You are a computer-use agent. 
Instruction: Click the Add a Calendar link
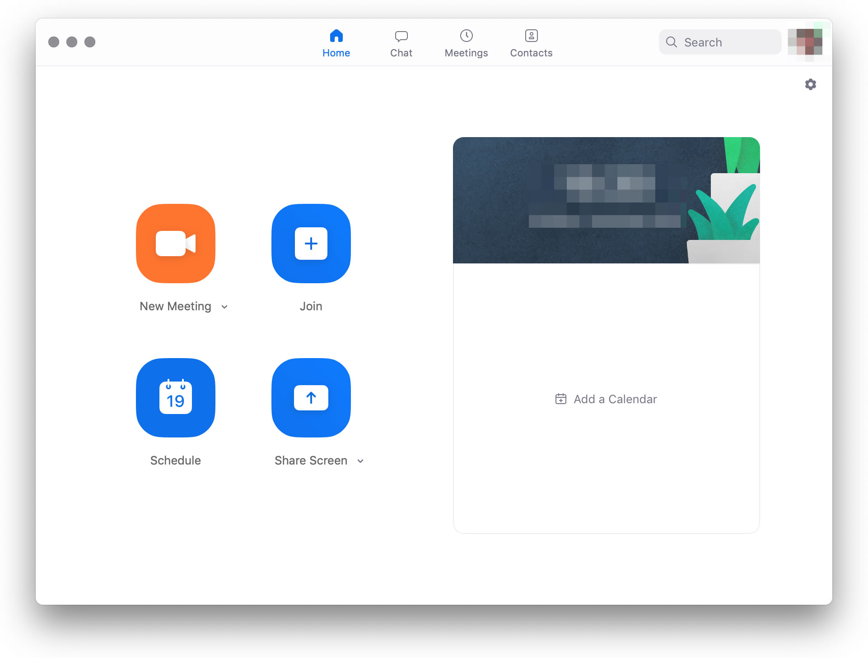[x=606, y=399]
